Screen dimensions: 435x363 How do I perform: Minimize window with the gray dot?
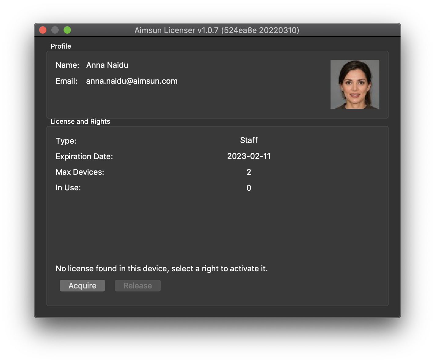[55, 30]
